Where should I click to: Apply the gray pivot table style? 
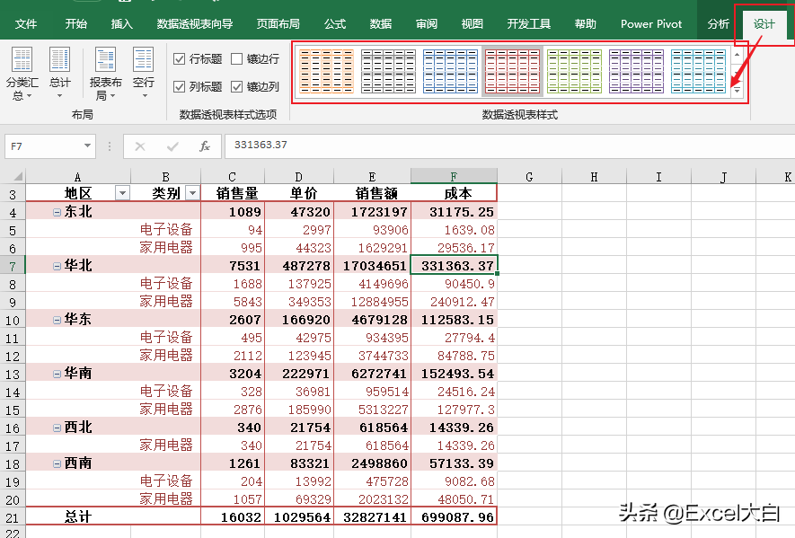pos(388,72)
